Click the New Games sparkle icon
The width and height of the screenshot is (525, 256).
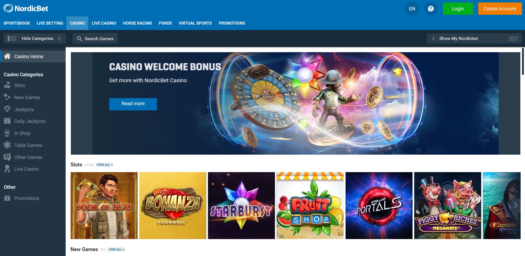[7, 97]
